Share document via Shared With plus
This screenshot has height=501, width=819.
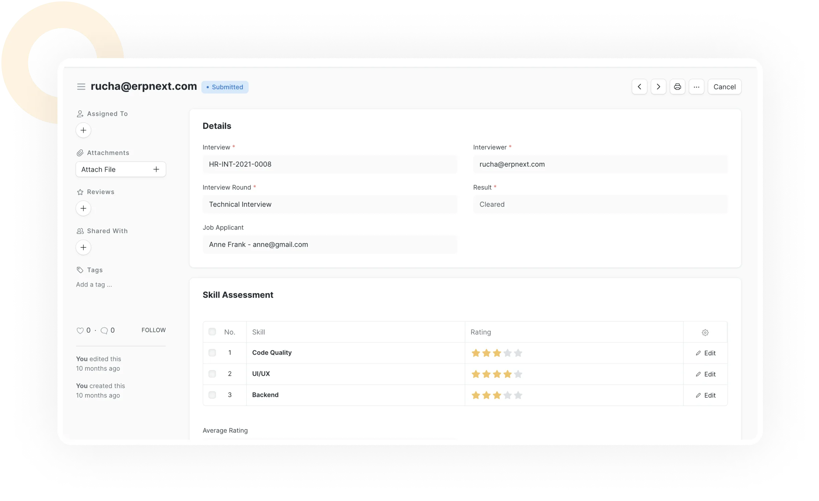pos(83,247)
